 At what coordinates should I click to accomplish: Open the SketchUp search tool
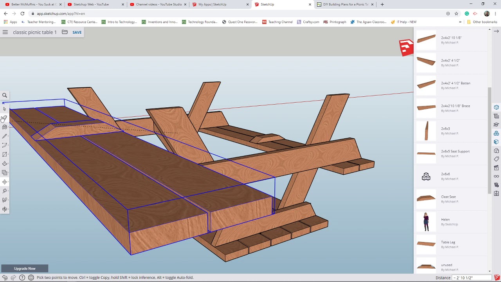5,96
